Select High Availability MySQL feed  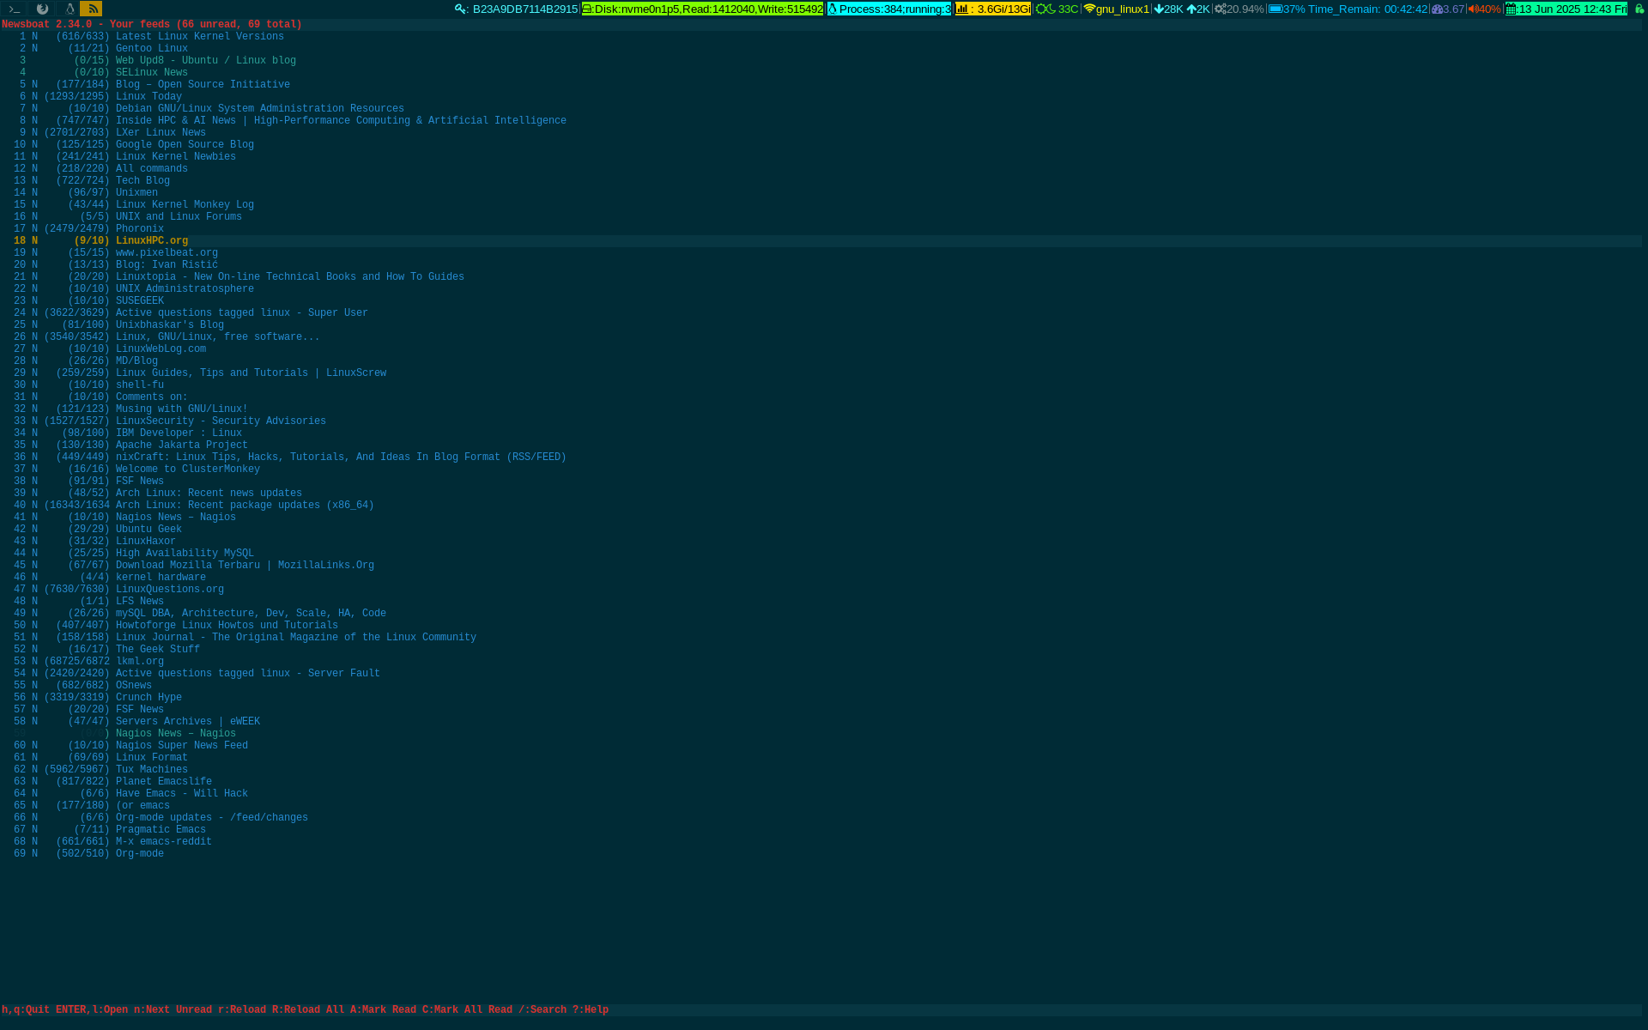tap(185, 553)
